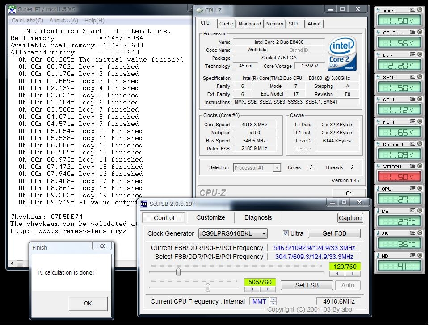The width and height of the screenshot is (429, 325).
Task: Switch to Mainboard tab in CPU-Z
Action: [x=249, y=24]
